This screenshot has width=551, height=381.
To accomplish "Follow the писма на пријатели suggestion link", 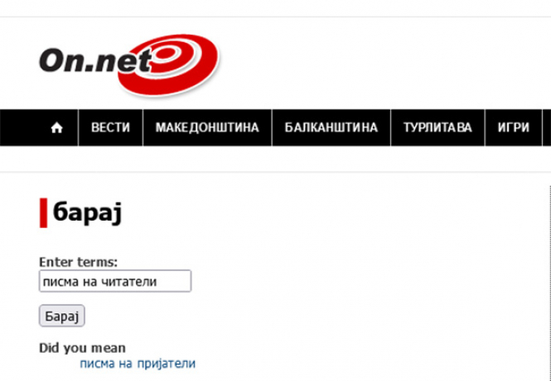I will [x=138, y=363].
